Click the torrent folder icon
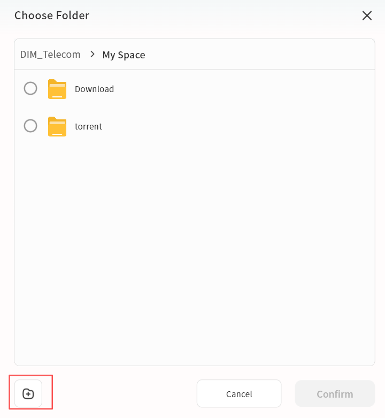Image resolution: width=385 pixels, height=418 pixels. pos(57,126)
